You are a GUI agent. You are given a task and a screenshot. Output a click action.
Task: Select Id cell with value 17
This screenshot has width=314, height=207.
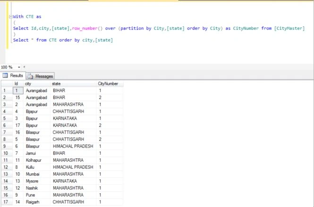(18, 125)
